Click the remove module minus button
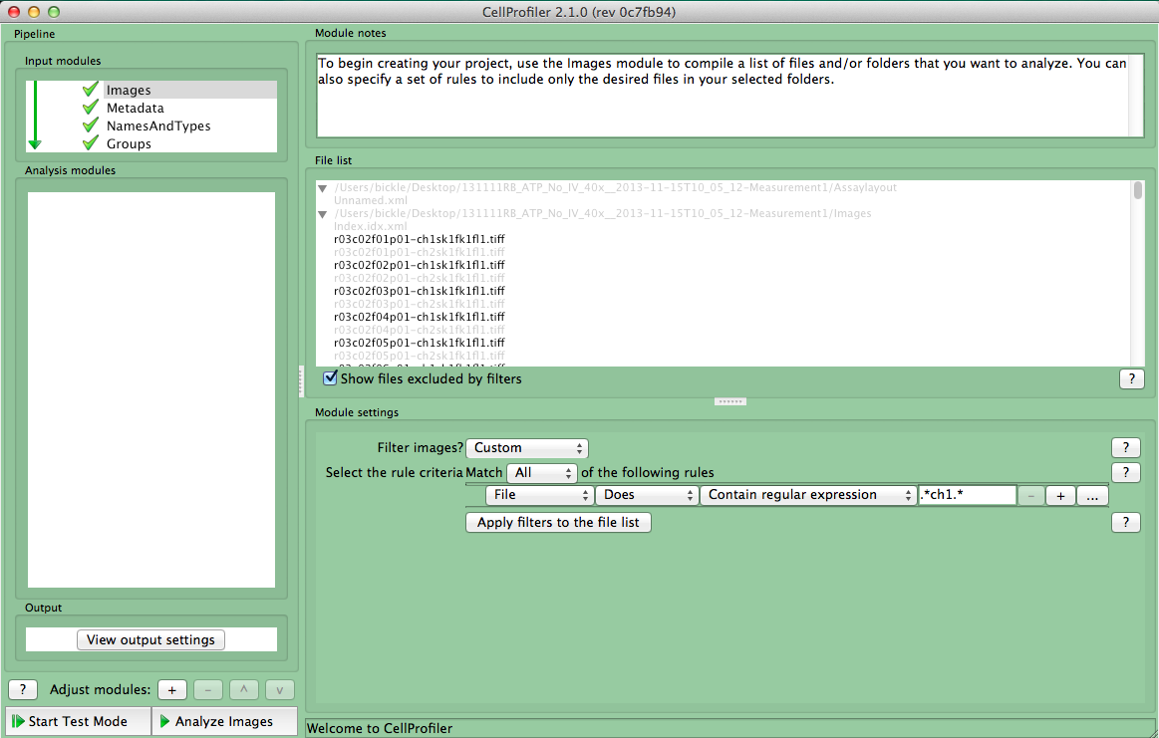The height and width of the screenshot is (738, 1159). [x=207, y=690]
